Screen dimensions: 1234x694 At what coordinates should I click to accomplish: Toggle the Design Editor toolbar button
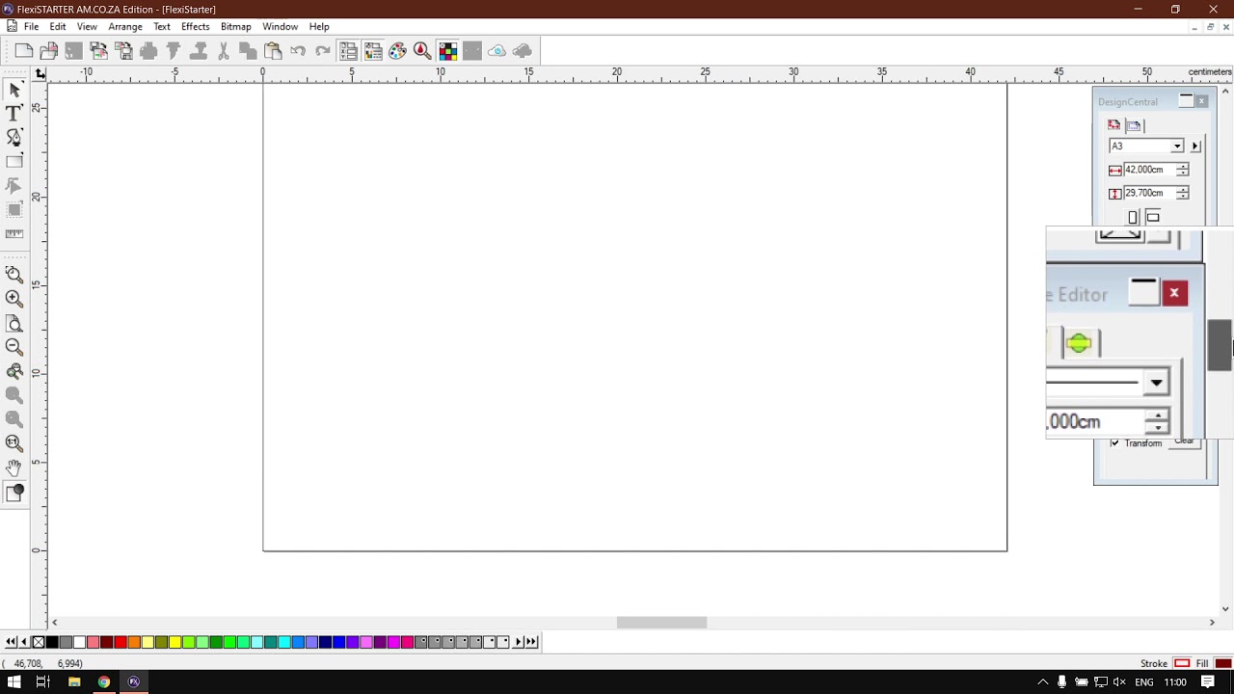(x=372, y=51)
